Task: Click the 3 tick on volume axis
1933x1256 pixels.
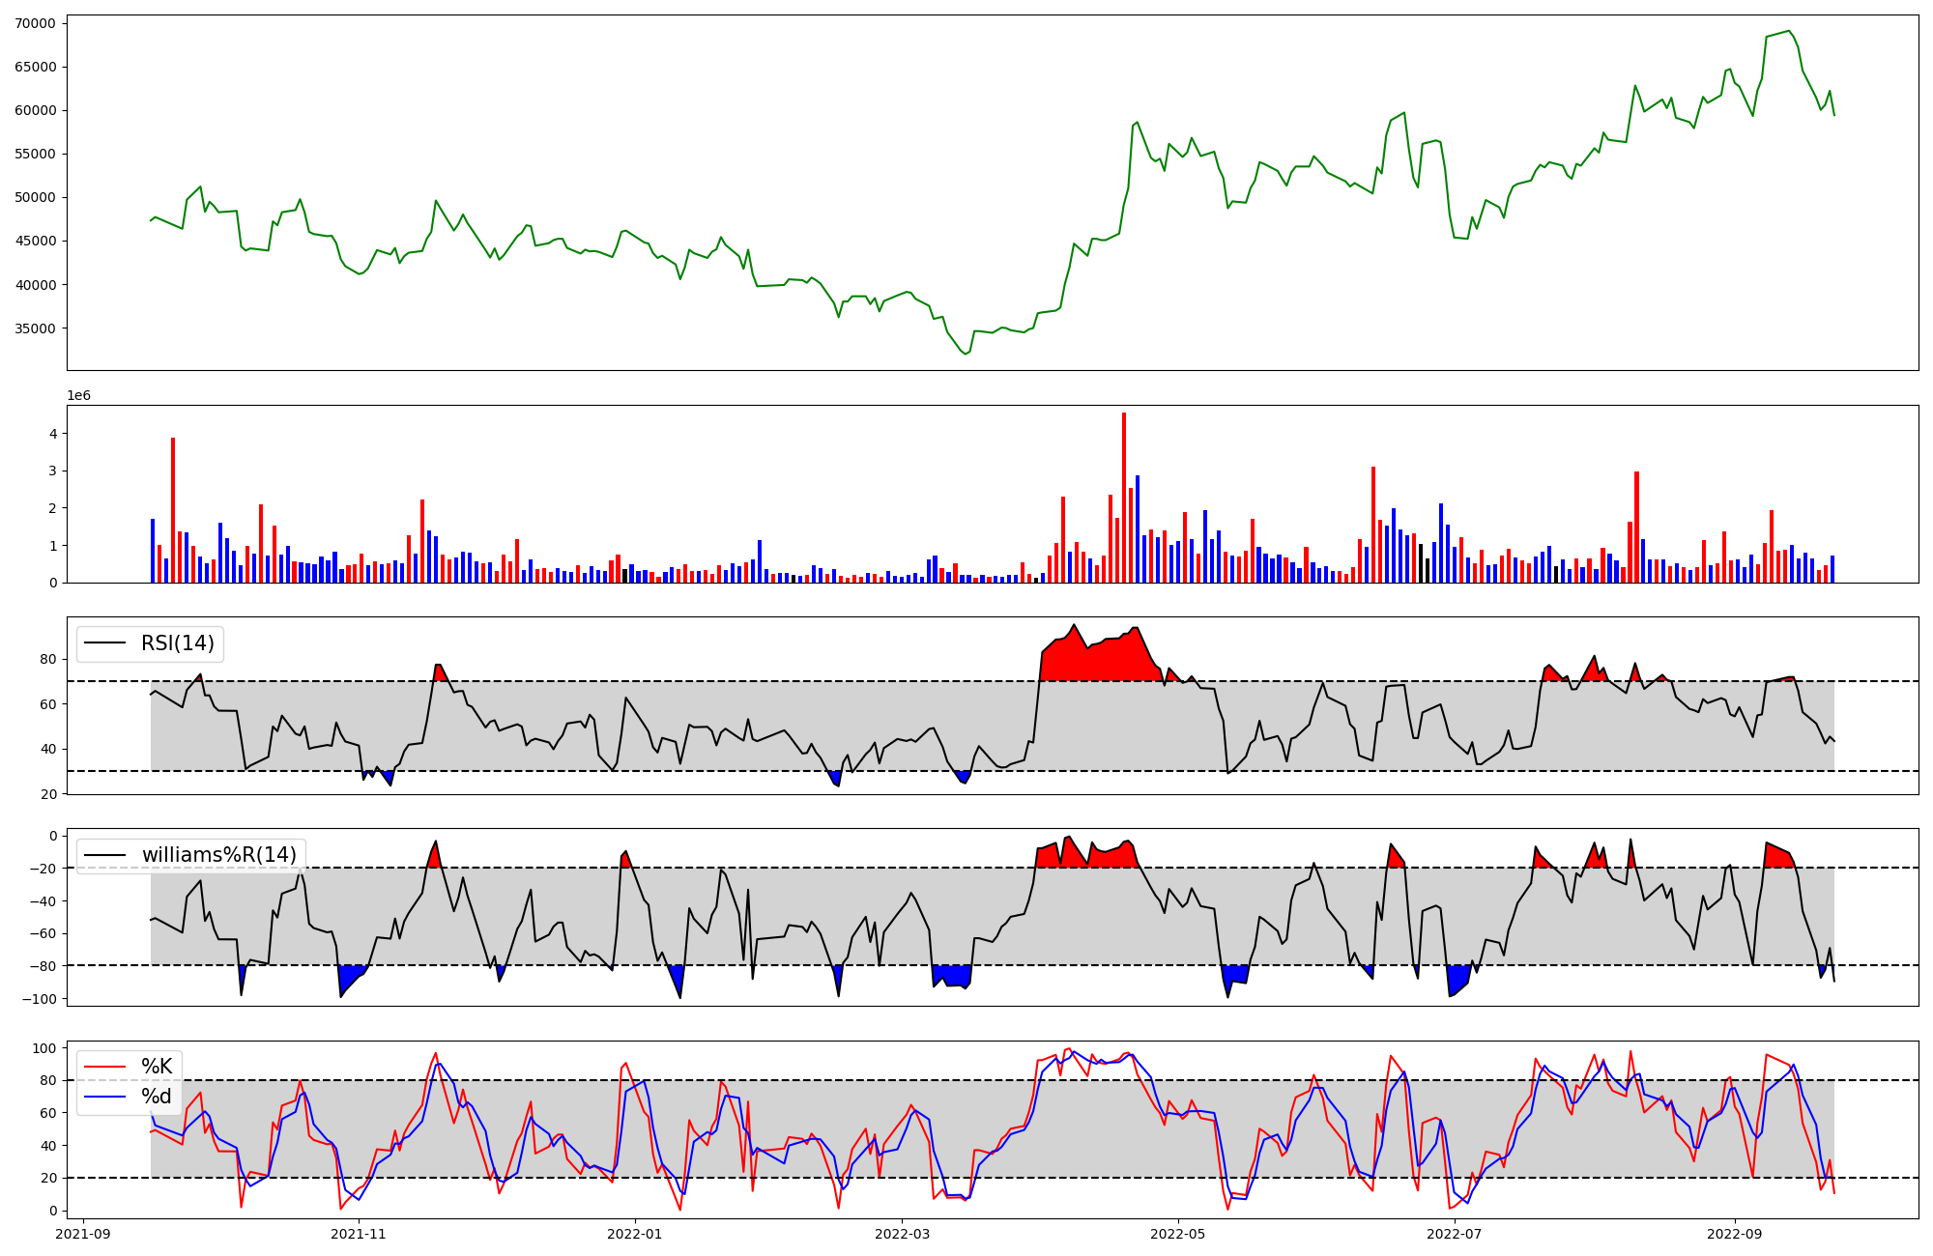Action: point(52,471)
